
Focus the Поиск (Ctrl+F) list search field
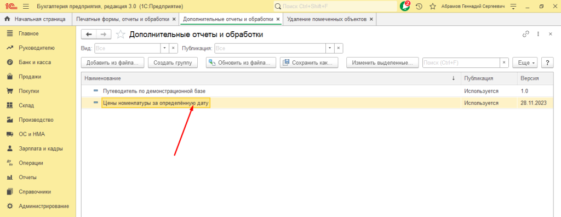click(x=461, y=62)
